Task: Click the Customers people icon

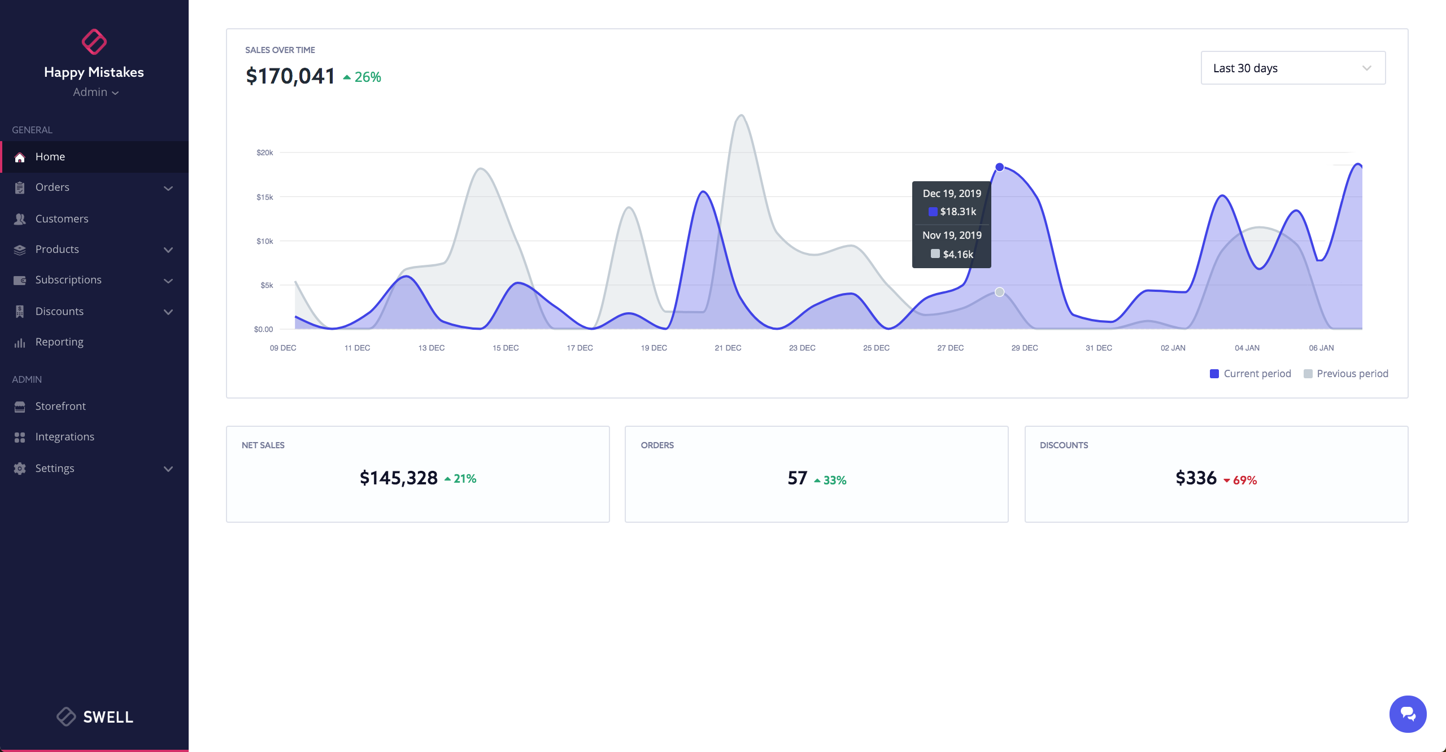Action: (19, 218)
